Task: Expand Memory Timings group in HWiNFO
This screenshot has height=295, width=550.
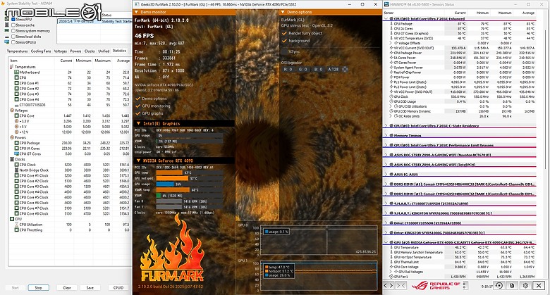Action: coord(386,135)
